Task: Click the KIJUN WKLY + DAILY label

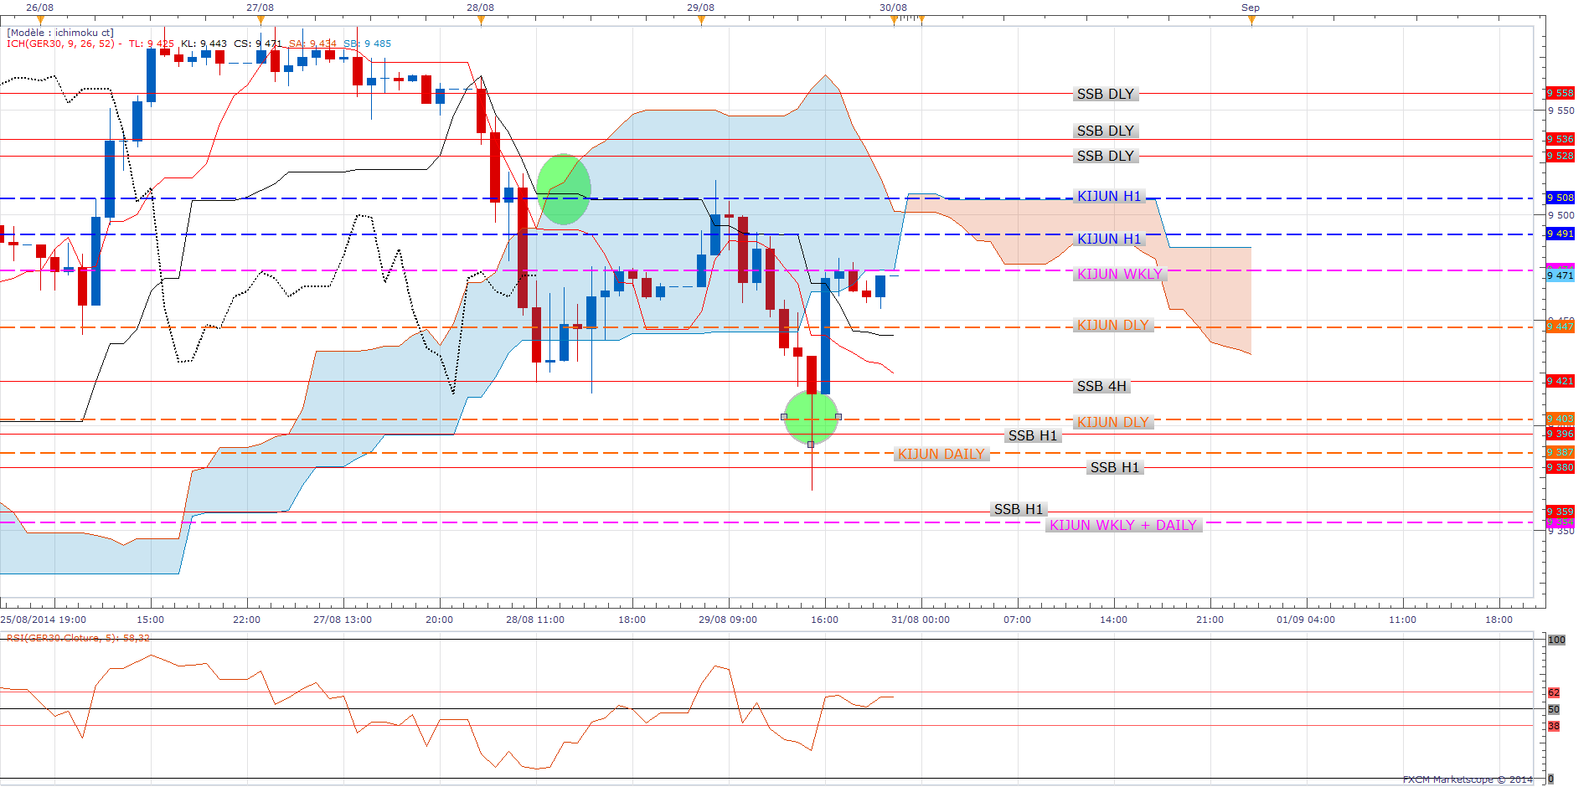Action: (x=1122, y=525)
